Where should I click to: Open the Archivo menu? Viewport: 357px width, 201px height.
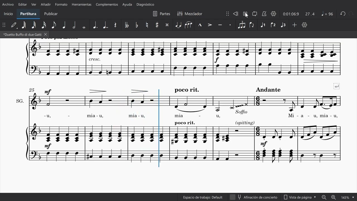click(x=8, y=4)
